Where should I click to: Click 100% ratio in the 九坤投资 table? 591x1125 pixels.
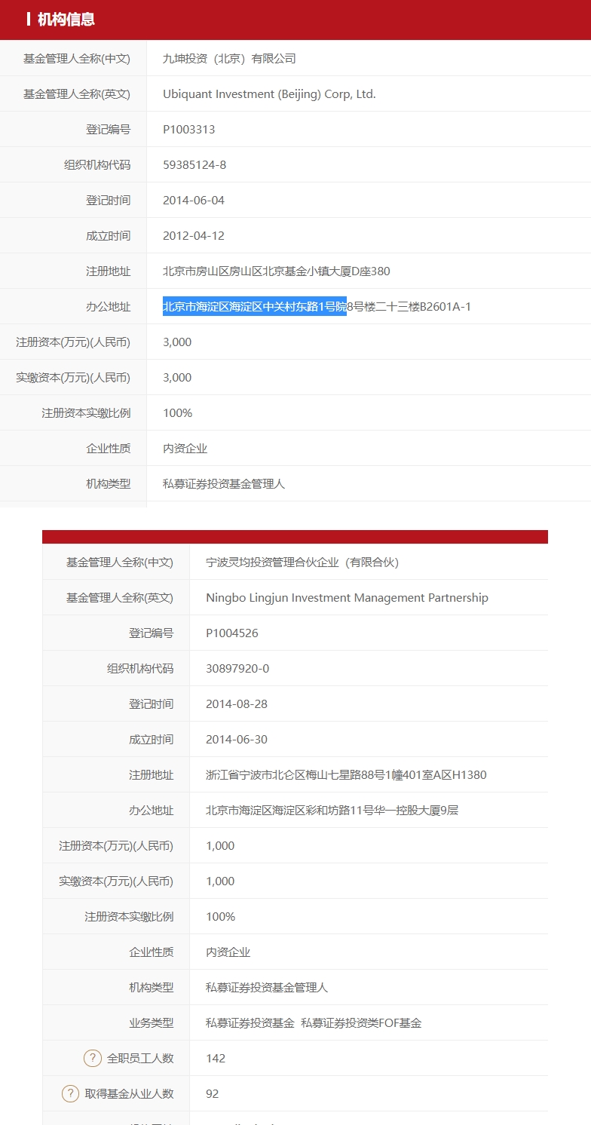click(x=178, y=412)
